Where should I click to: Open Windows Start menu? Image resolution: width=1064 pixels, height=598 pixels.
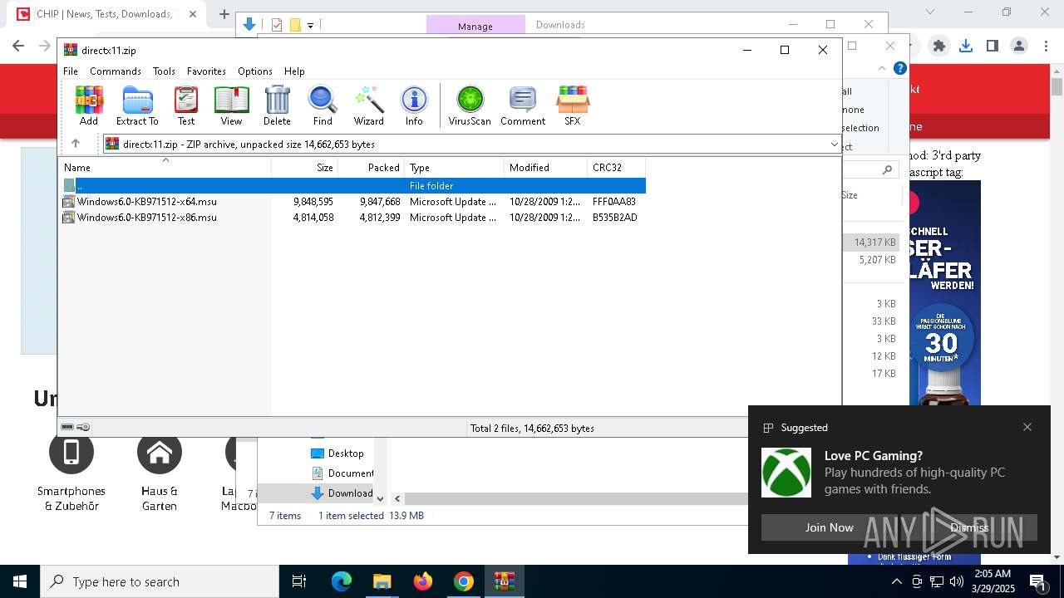(x=20, y=581)
